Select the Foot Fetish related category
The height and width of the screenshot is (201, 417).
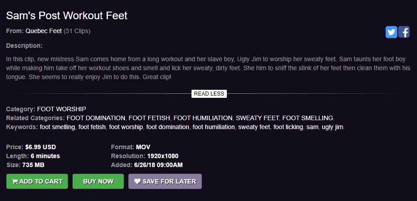(149, 118)
